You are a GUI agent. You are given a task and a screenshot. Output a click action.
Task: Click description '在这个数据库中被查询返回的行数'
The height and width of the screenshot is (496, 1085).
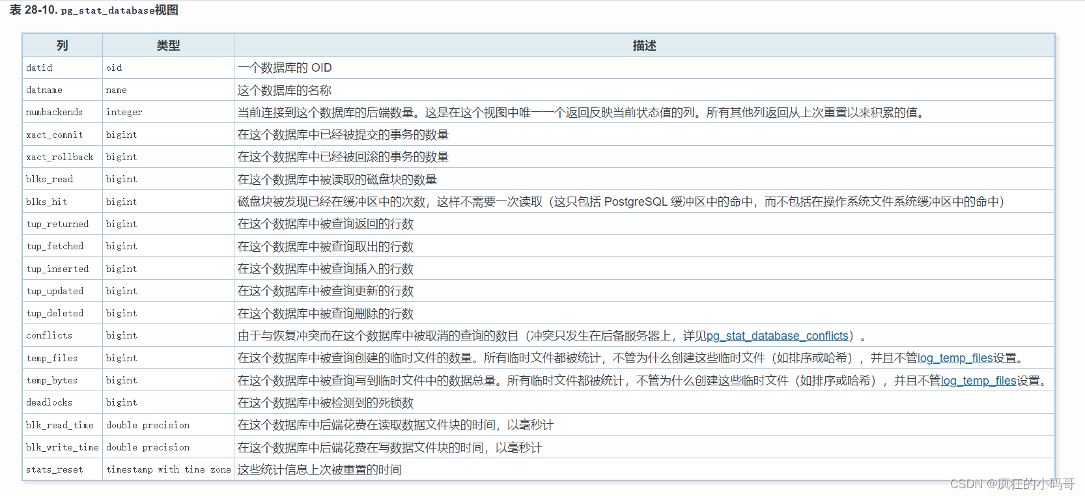click(x=326, y=224)
